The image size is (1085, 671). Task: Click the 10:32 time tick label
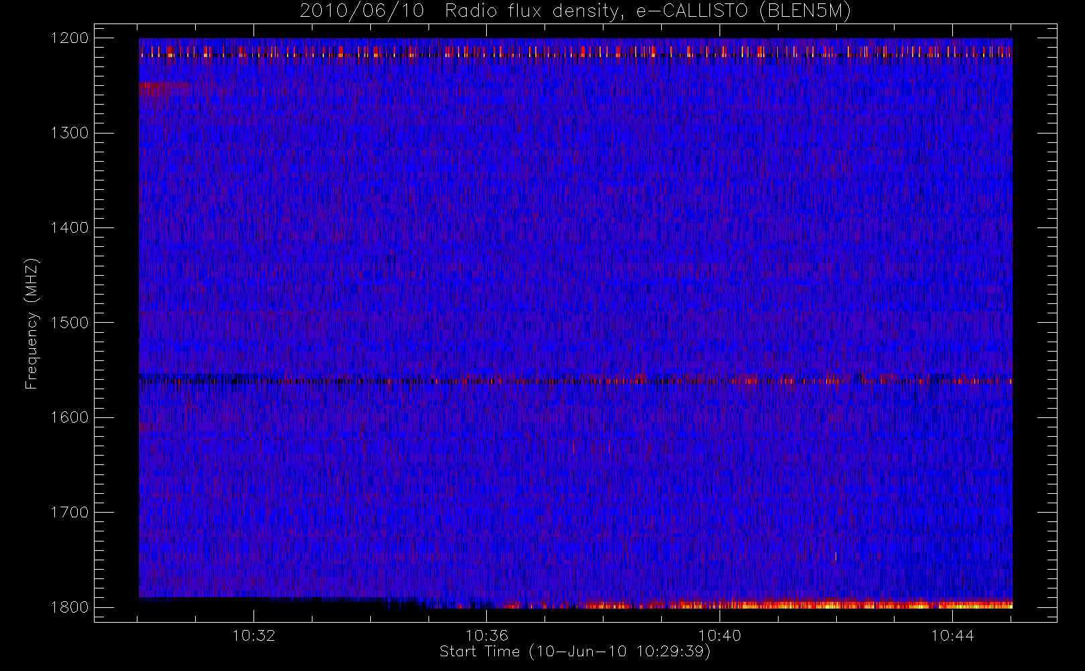click(254, 635)
